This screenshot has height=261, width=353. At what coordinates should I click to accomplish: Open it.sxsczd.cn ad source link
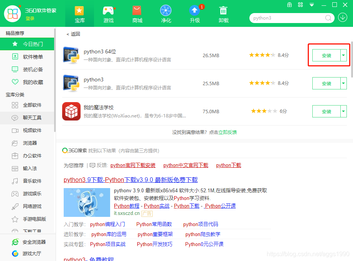(x=127, y=213)
